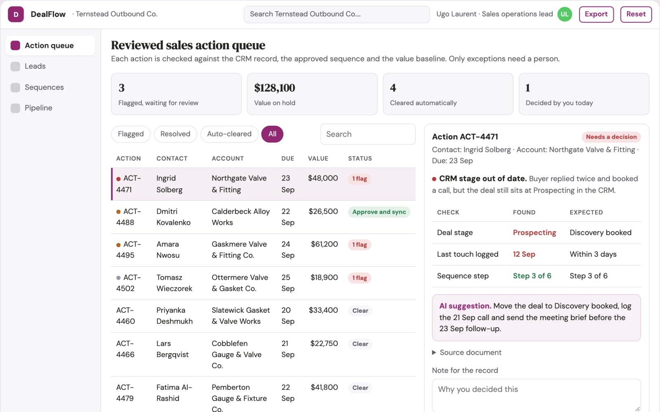
Task: Open Leads in the sidebar
Action: (x=50, y=66)
